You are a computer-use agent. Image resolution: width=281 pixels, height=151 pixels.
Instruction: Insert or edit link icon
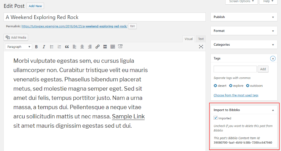97,47
